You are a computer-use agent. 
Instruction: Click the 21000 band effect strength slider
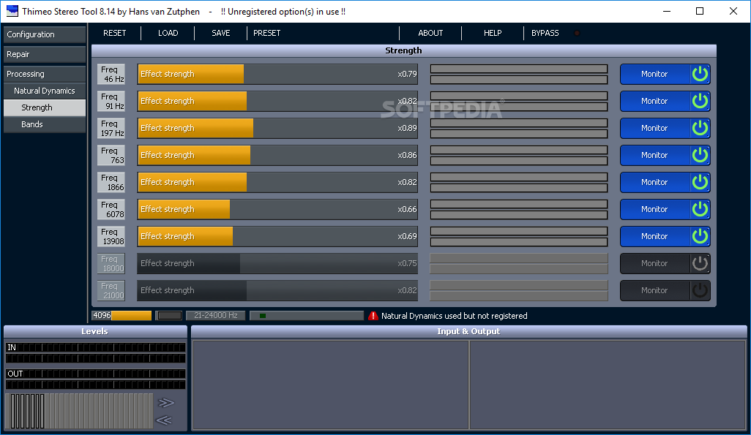click(278, 290)
